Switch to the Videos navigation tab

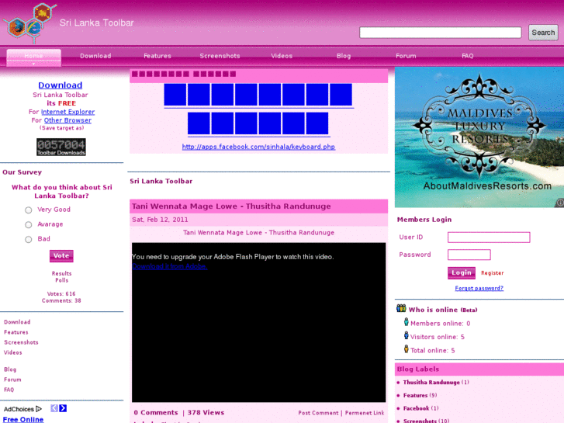(x=282, y=56)
